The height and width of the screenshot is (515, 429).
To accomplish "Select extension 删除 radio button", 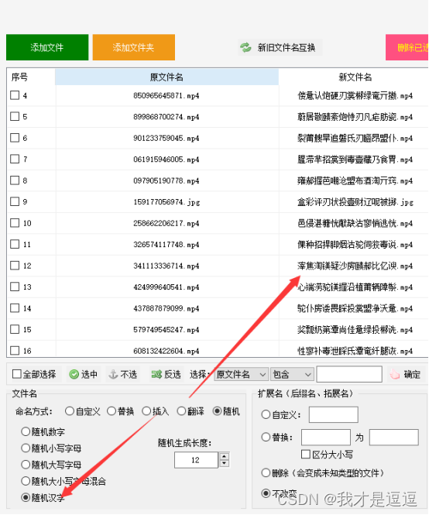I will click(x=266, y=473).
